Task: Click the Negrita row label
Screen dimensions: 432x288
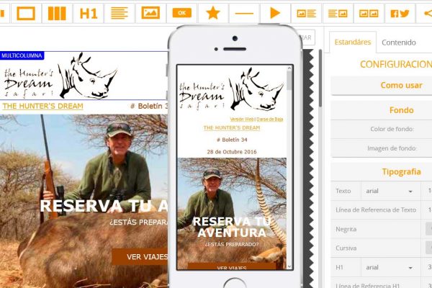Action: (x=346, y=229)
